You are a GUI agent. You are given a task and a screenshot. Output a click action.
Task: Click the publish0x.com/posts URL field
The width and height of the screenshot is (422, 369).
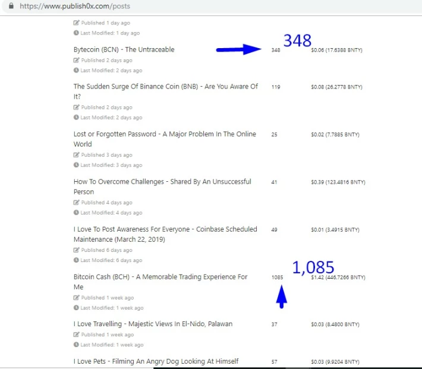coord(75,6)
